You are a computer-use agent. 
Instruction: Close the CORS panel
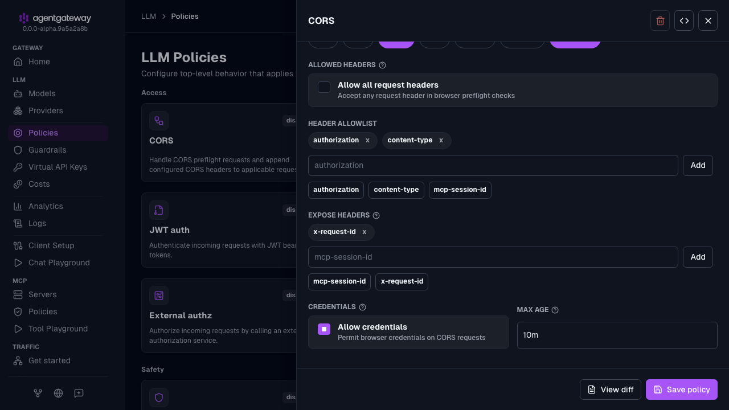point(708,20)
